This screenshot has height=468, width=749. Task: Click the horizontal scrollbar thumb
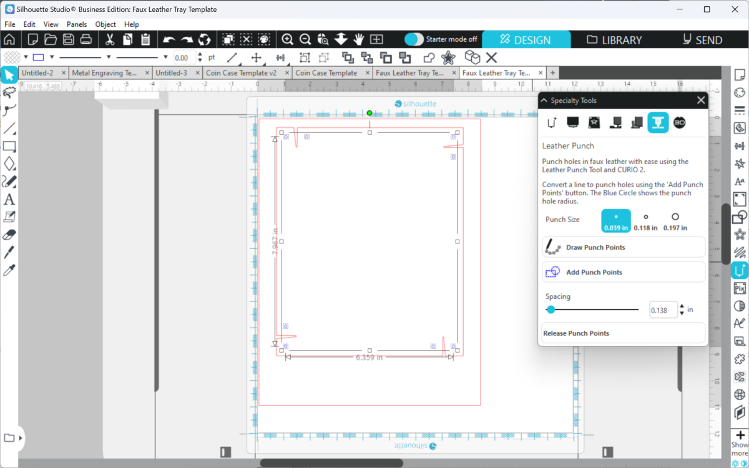(x=331, y=463)
